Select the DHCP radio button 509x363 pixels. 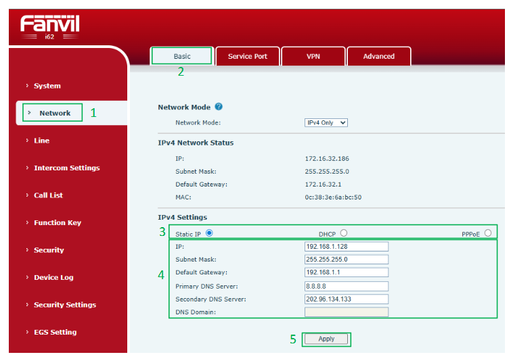(x=344, y=233)
